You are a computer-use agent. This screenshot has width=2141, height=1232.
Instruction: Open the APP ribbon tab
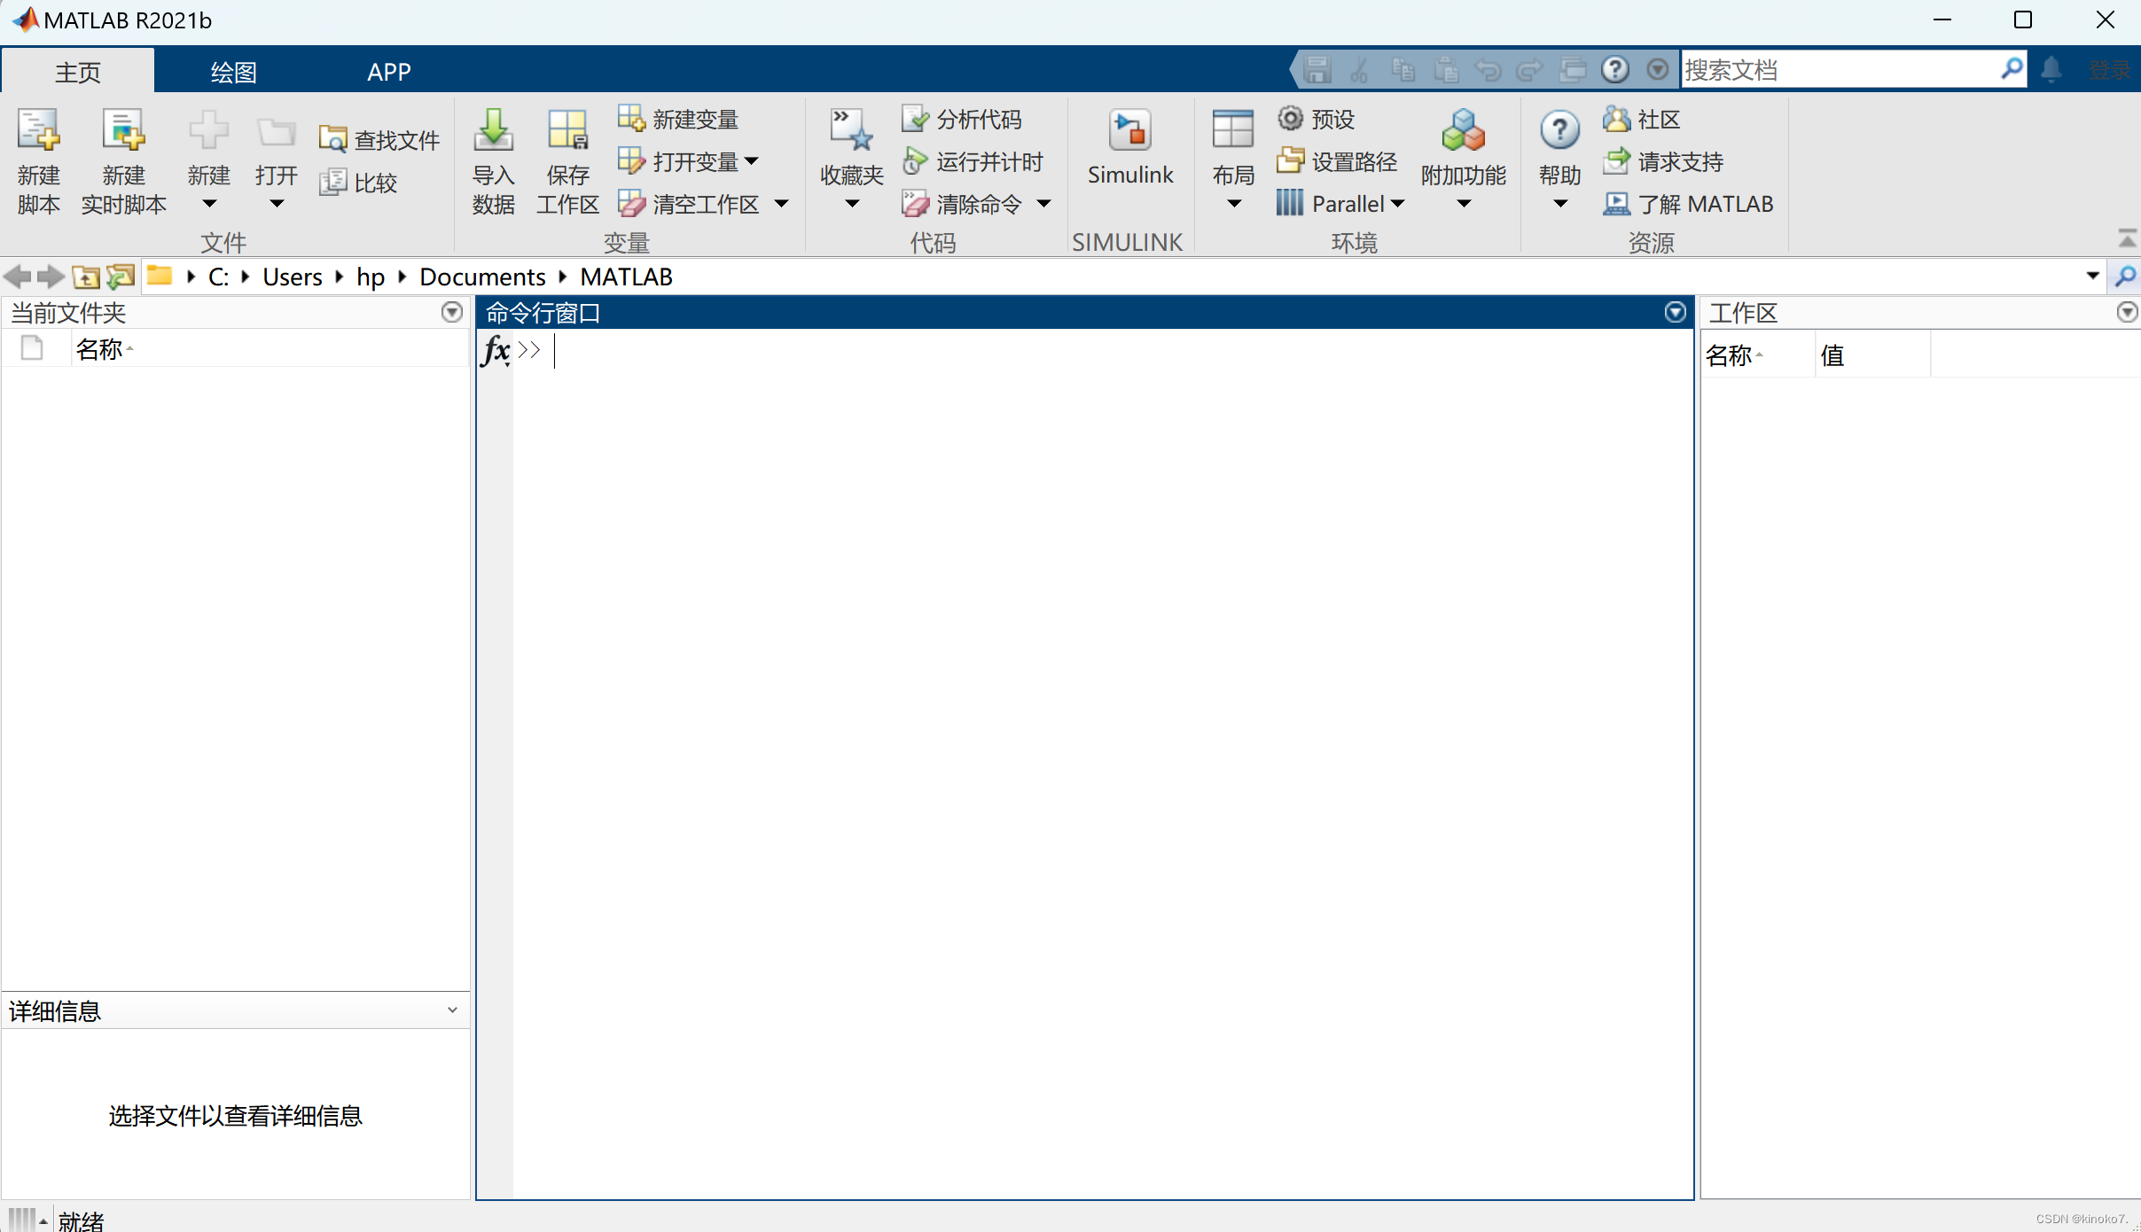(388, 71)
